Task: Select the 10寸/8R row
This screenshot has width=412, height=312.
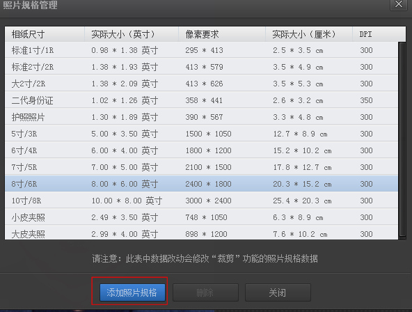Action: coord(201,201)
